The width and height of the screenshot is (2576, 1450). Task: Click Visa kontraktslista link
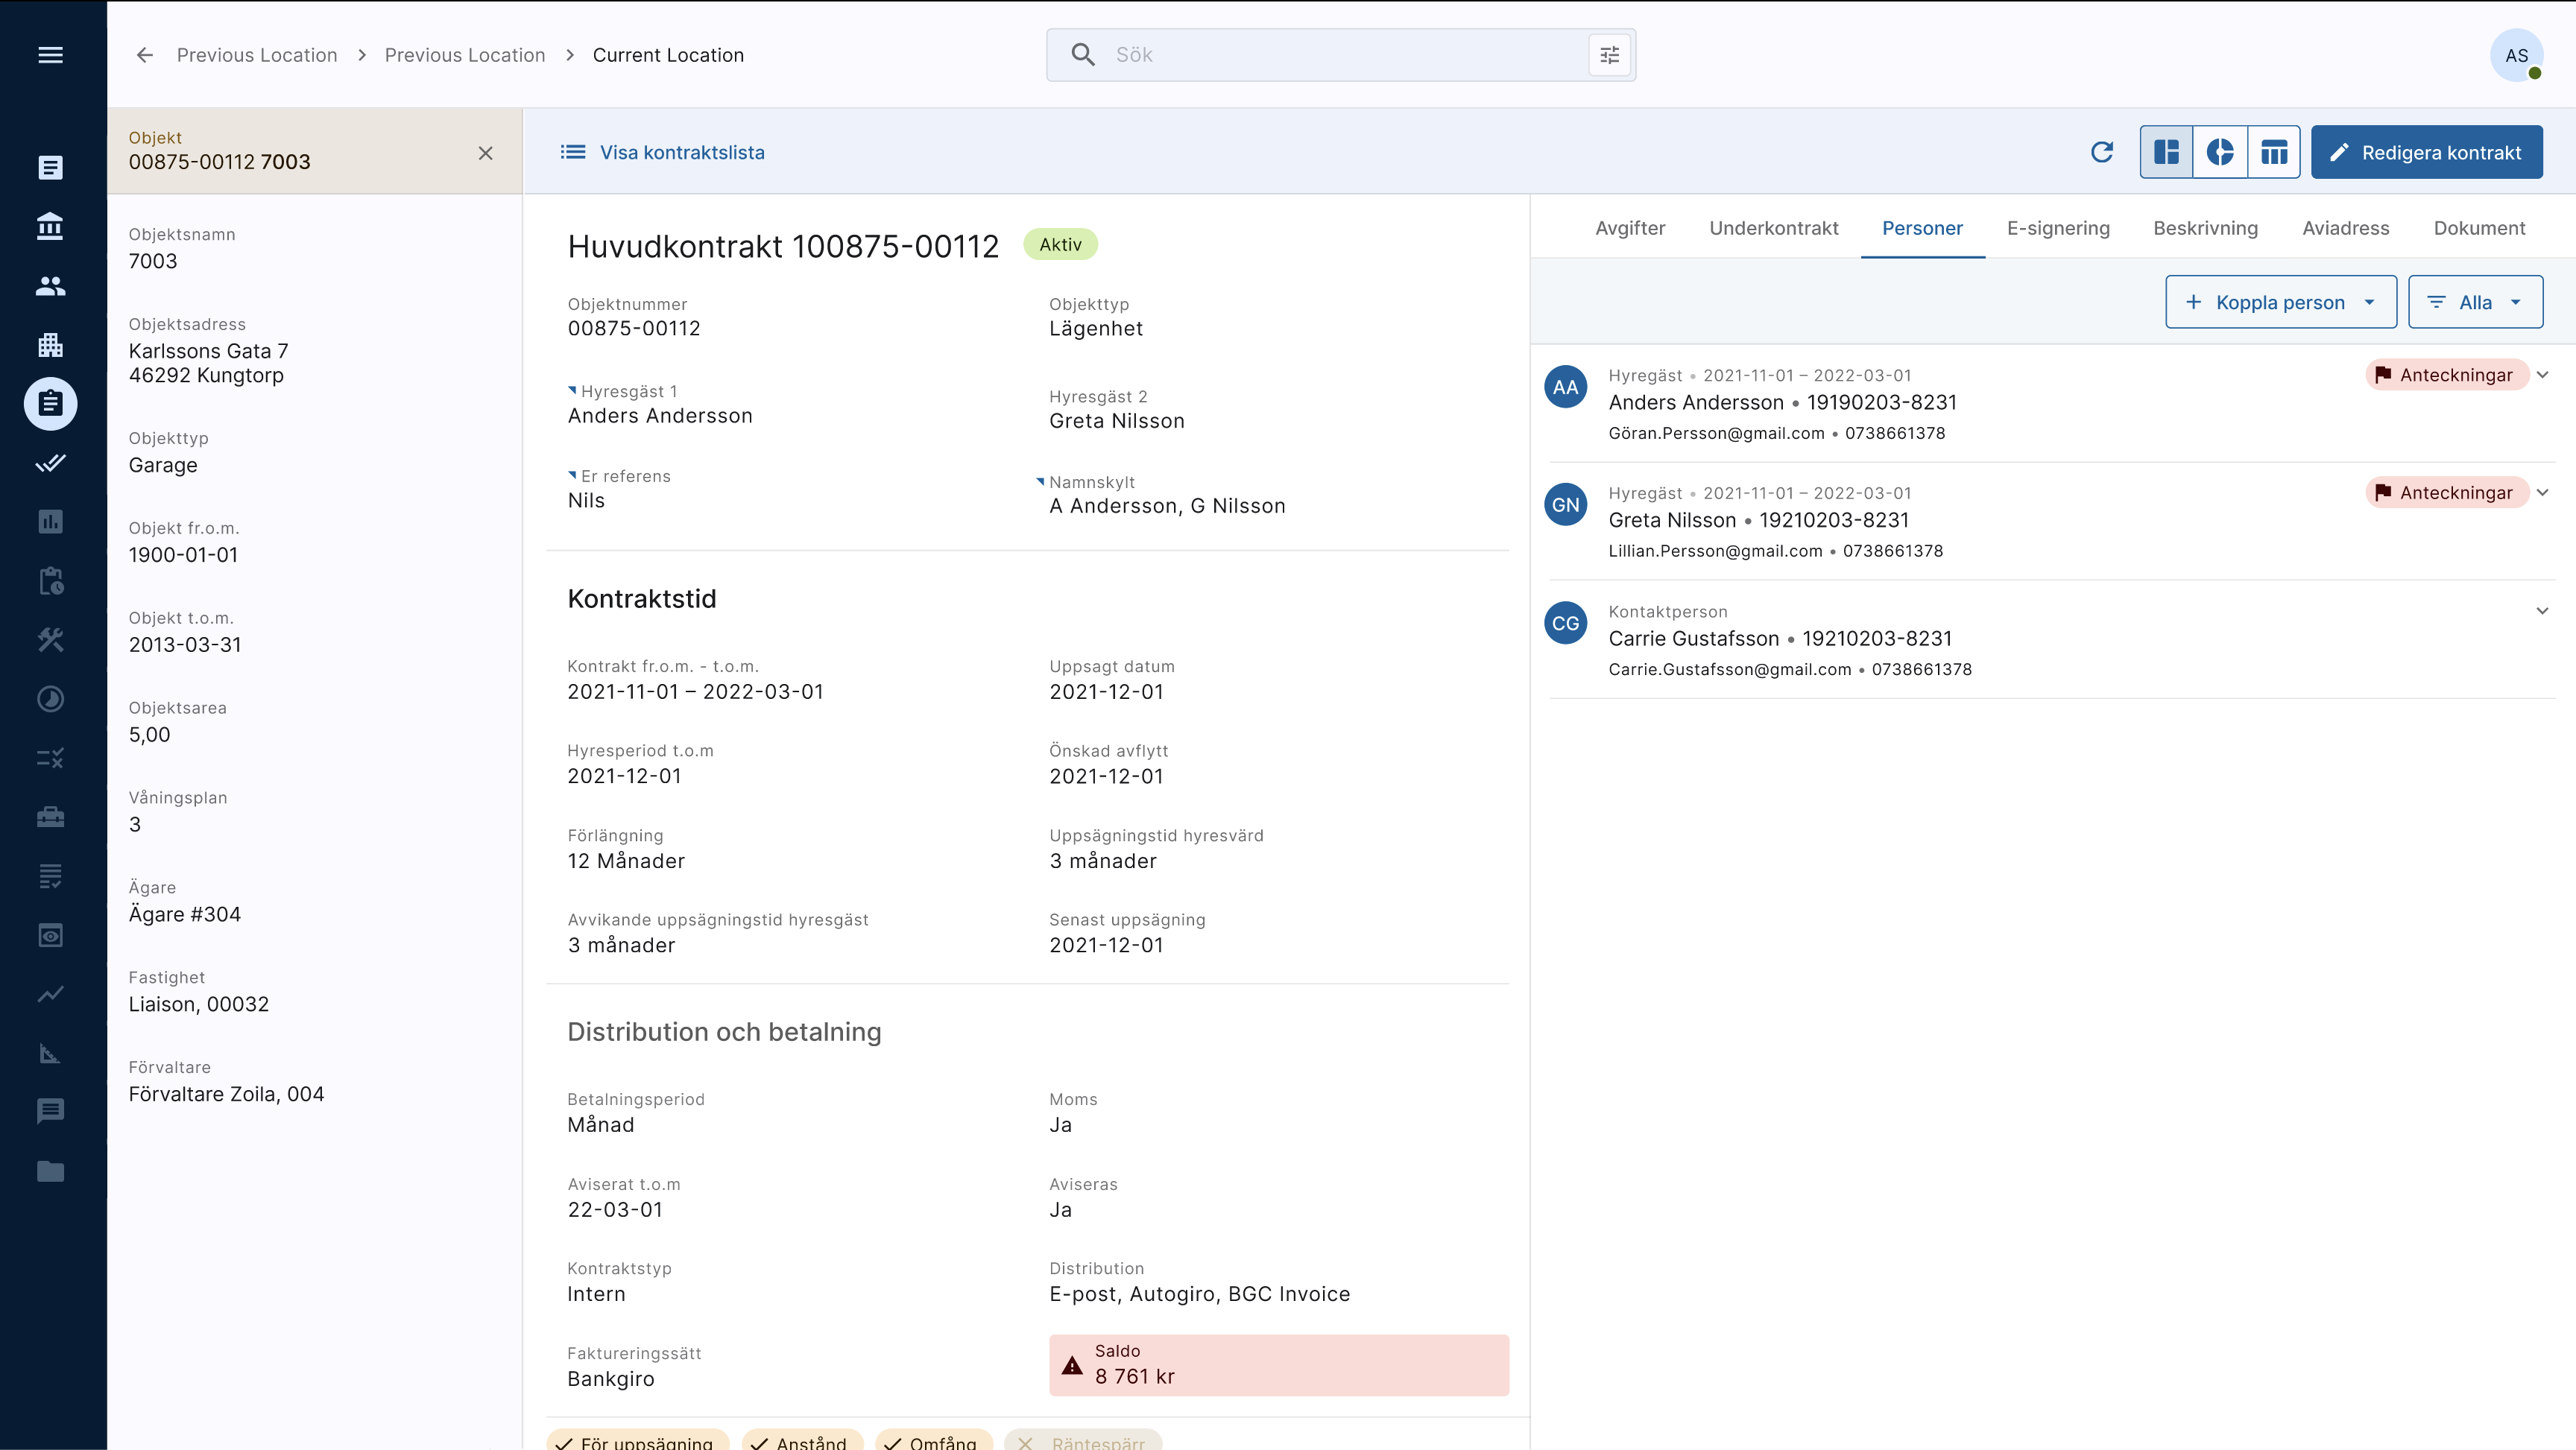click(x=662, y=152)
